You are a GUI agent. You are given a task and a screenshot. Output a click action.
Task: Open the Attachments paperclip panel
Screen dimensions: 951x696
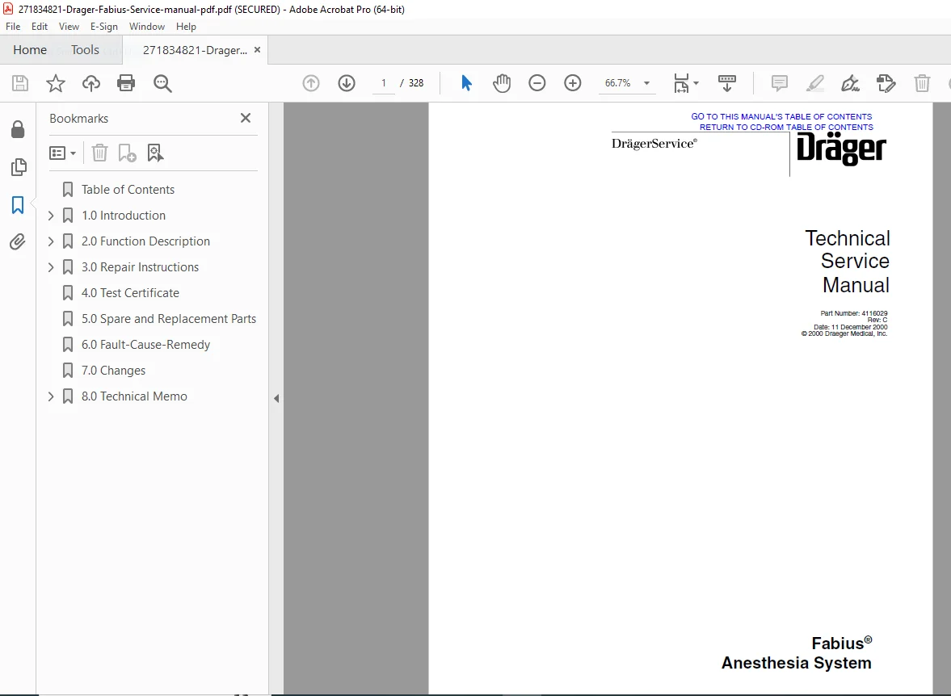18,242
